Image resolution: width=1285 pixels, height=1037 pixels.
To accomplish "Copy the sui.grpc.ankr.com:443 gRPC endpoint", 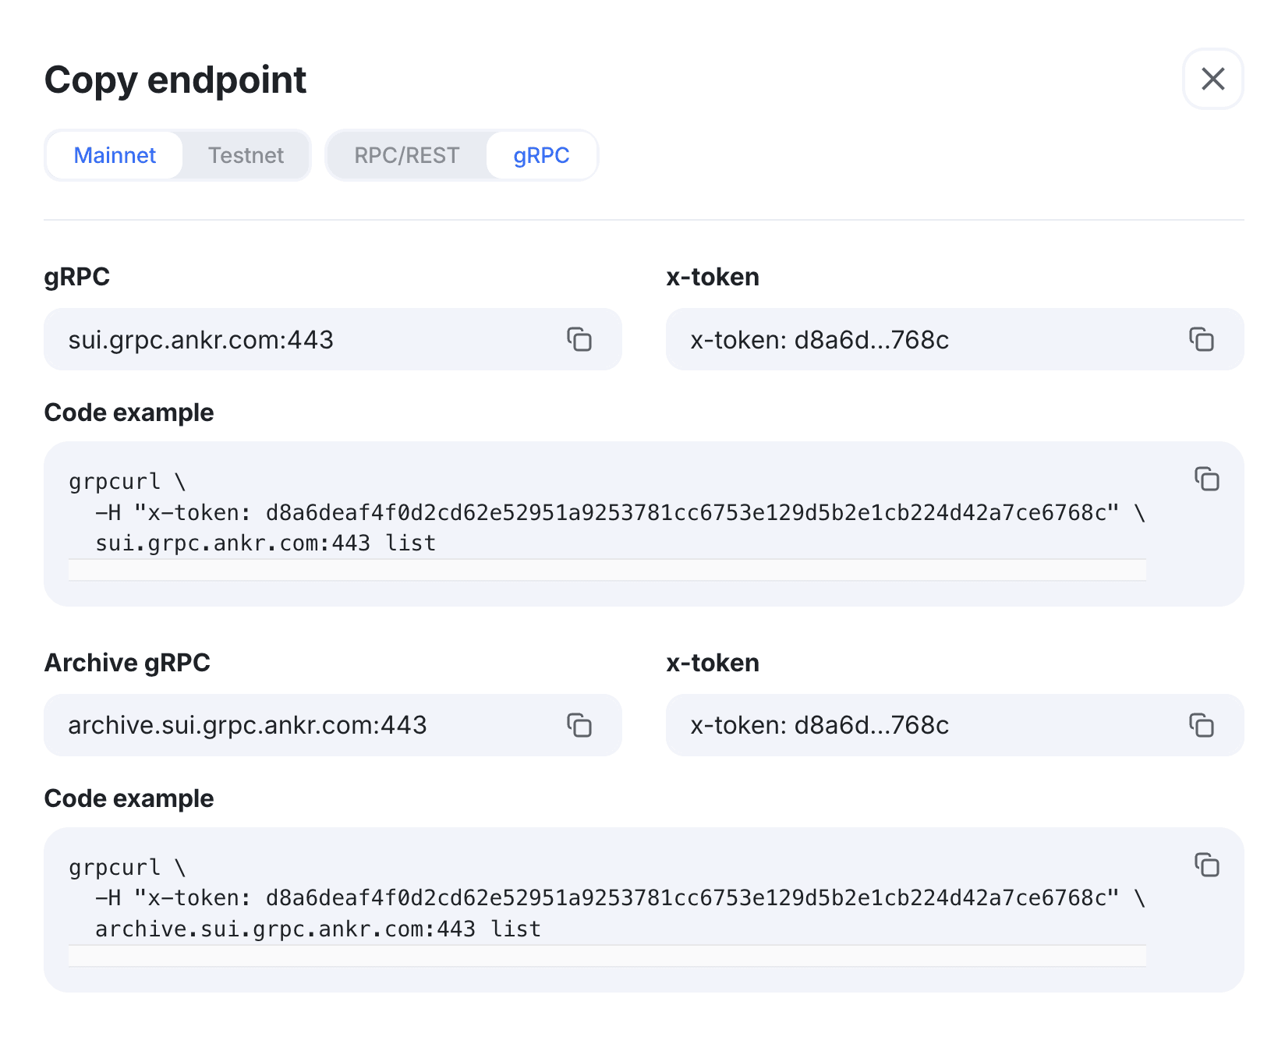I will [x=579, y=340].
